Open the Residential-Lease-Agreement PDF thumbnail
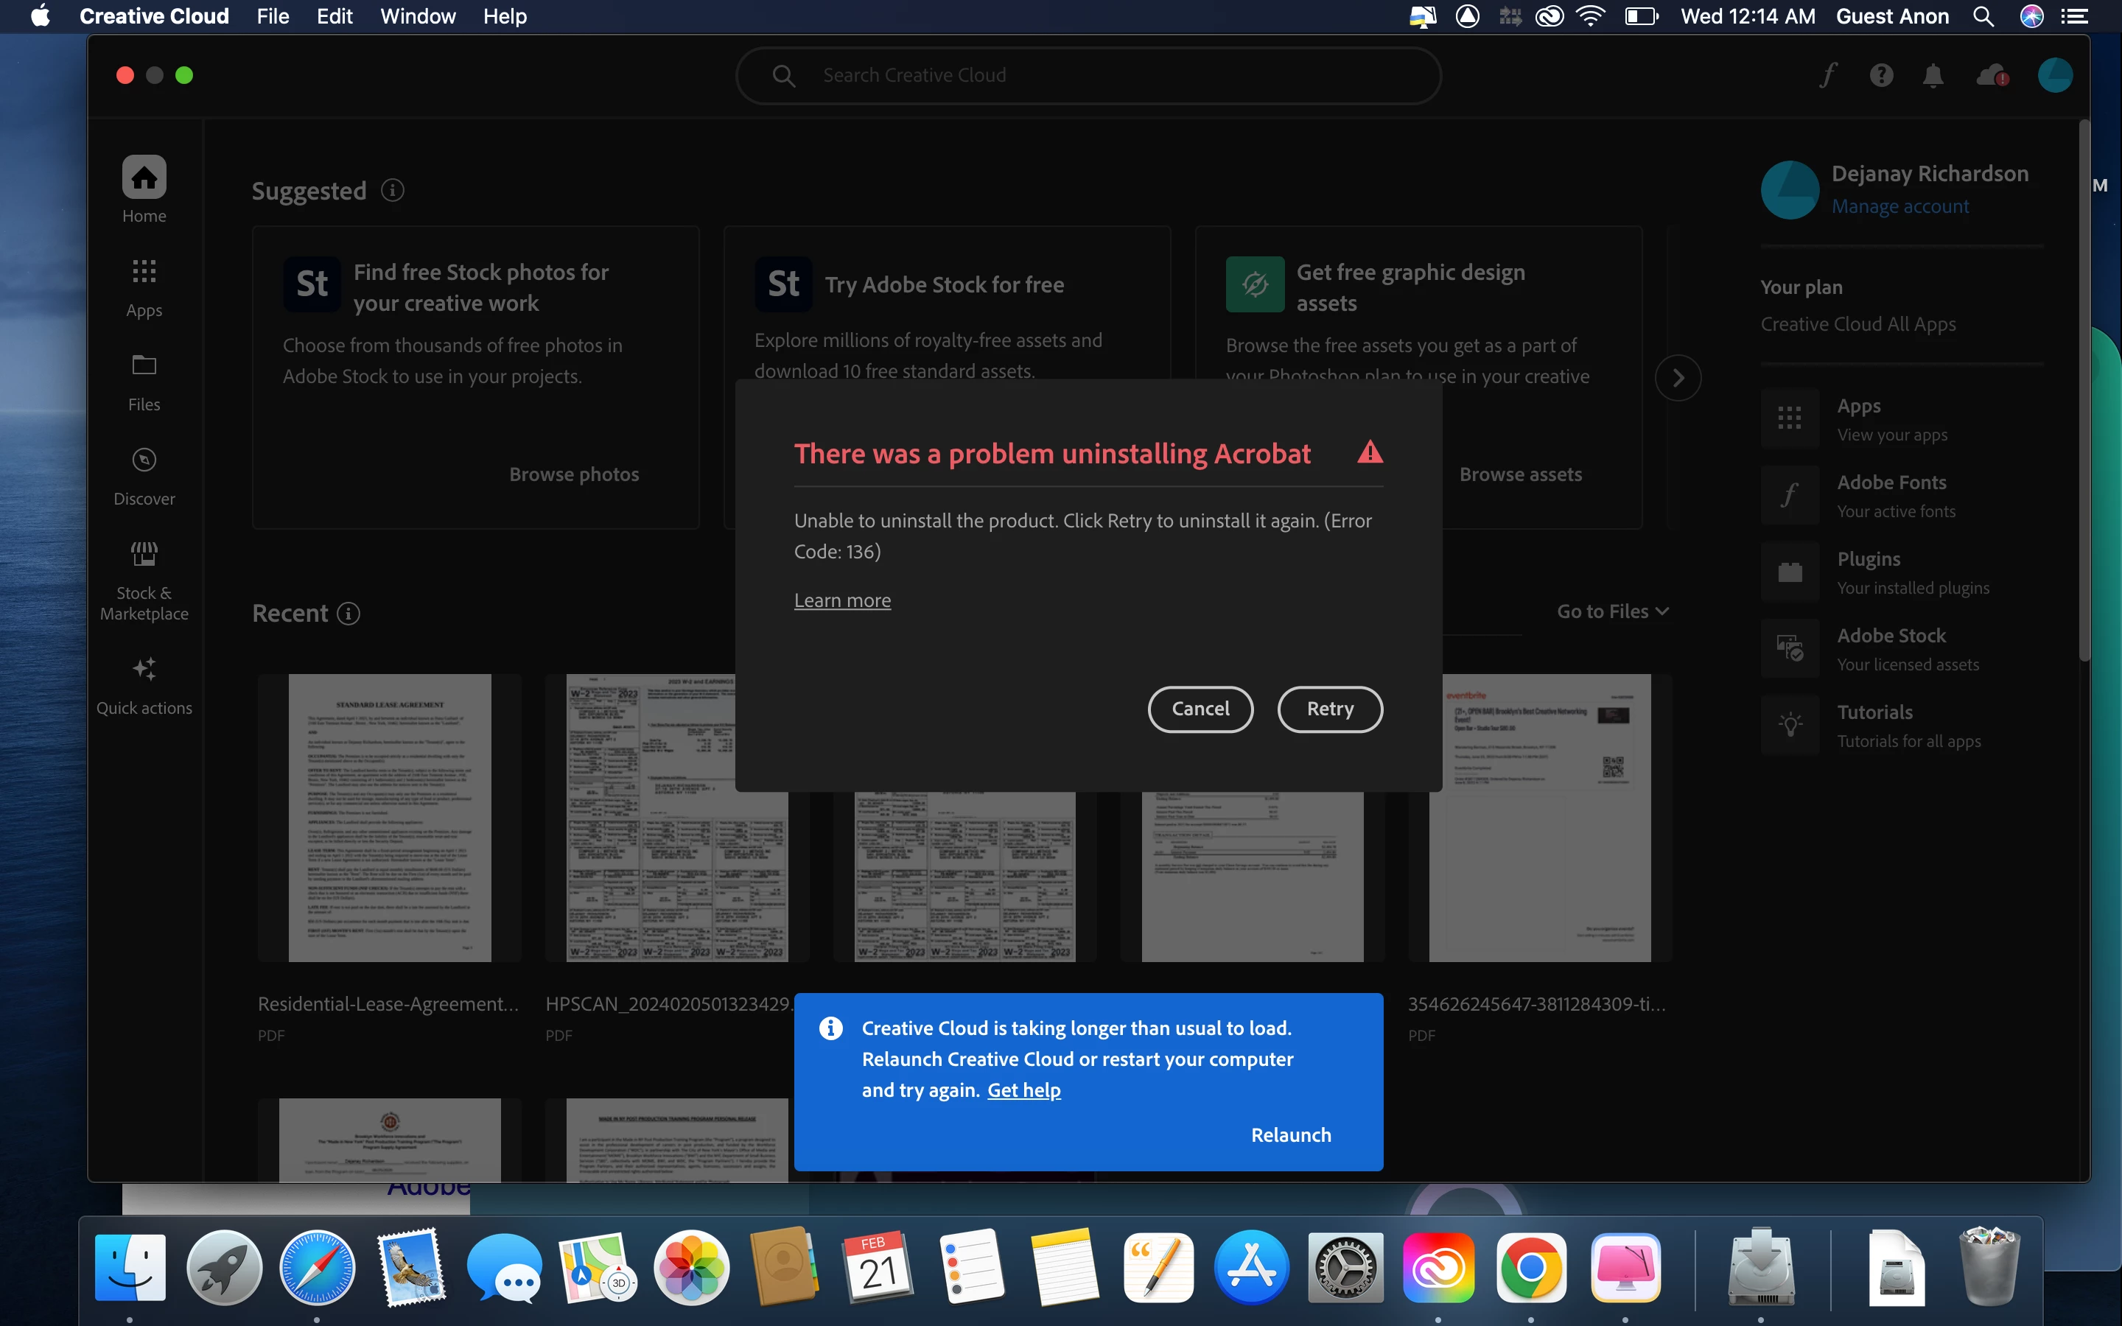This screenshot has height=1326, width=2122. (389, 818)
